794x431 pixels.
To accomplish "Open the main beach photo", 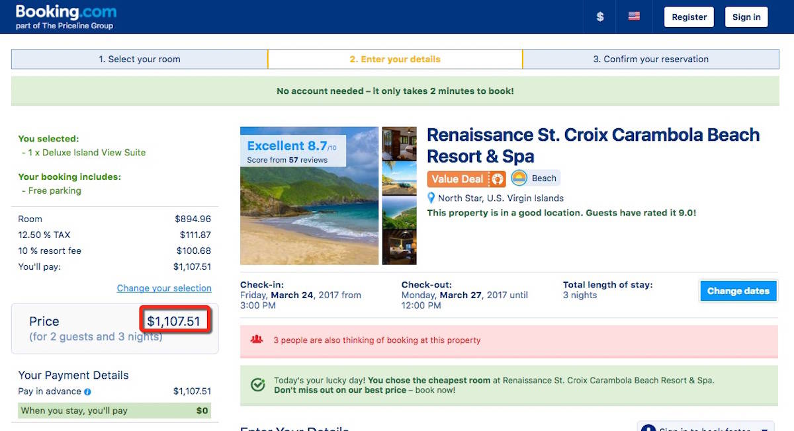I will pyautogui.click(x=310, y=196).
